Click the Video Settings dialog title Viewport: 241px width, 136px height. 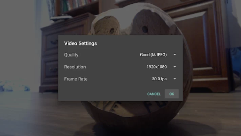click(80, 44)
